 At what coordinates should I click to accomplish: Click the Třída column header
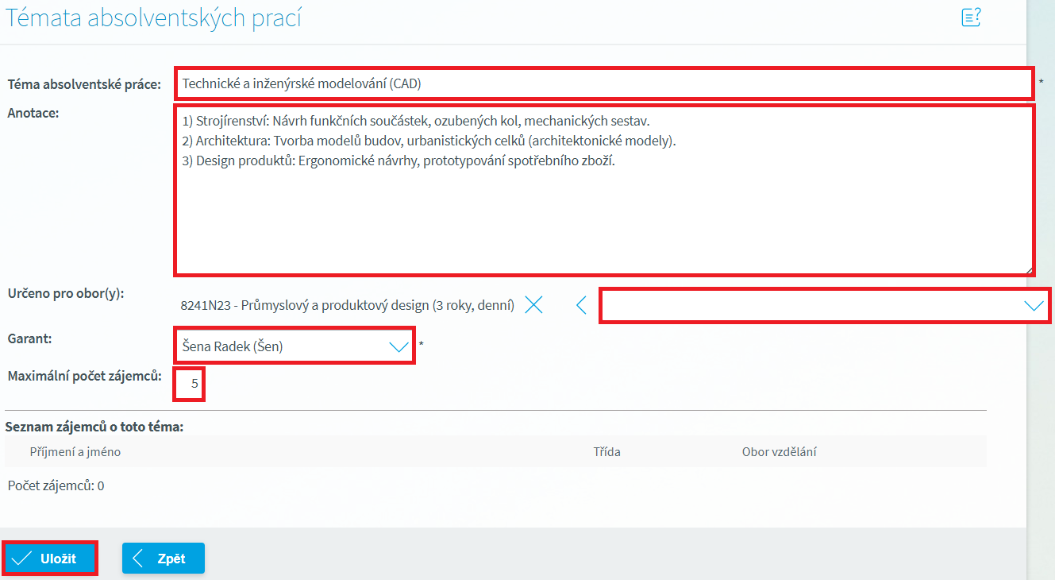coord(606,452)
